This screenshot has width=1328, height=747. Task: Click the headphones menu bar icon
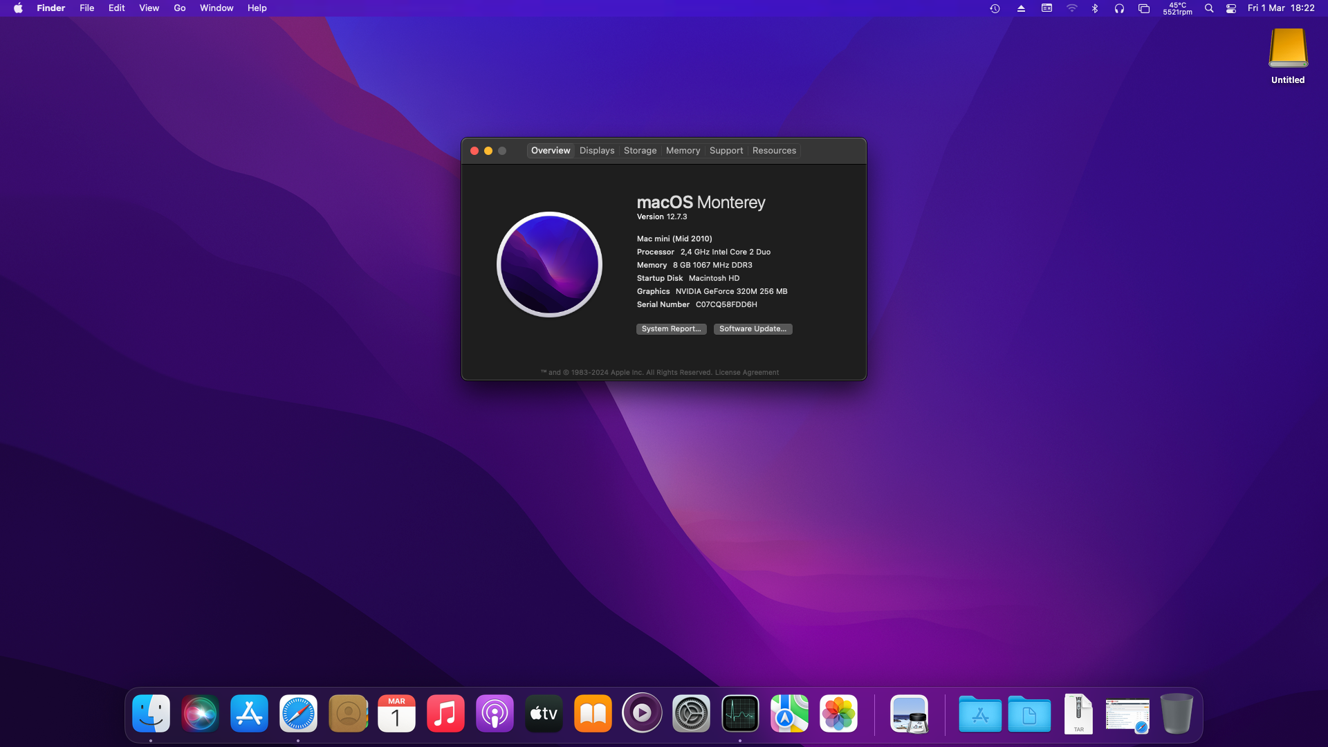1119,8
